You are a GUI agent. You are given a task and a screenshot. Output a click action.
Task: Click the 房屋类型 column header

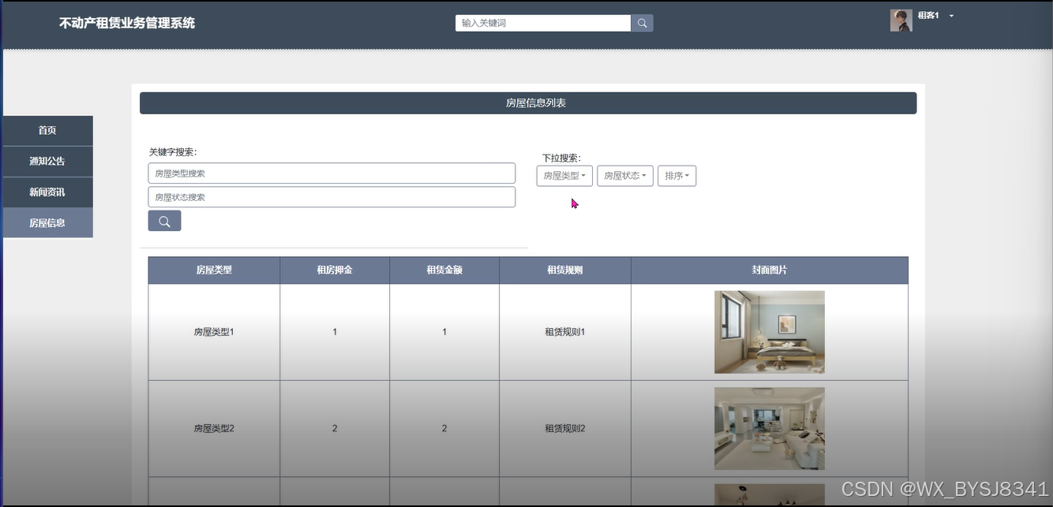click(x=214, y=270)
